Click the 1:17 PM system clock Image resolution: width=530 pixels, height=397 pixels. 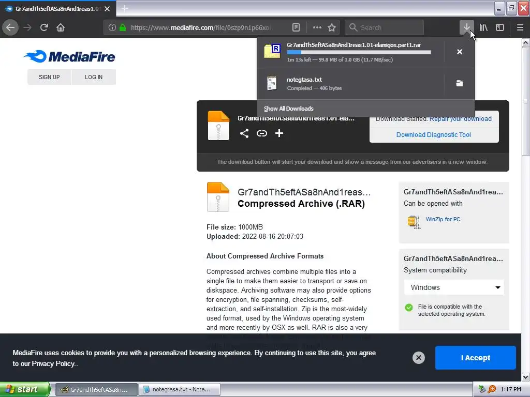511,389
